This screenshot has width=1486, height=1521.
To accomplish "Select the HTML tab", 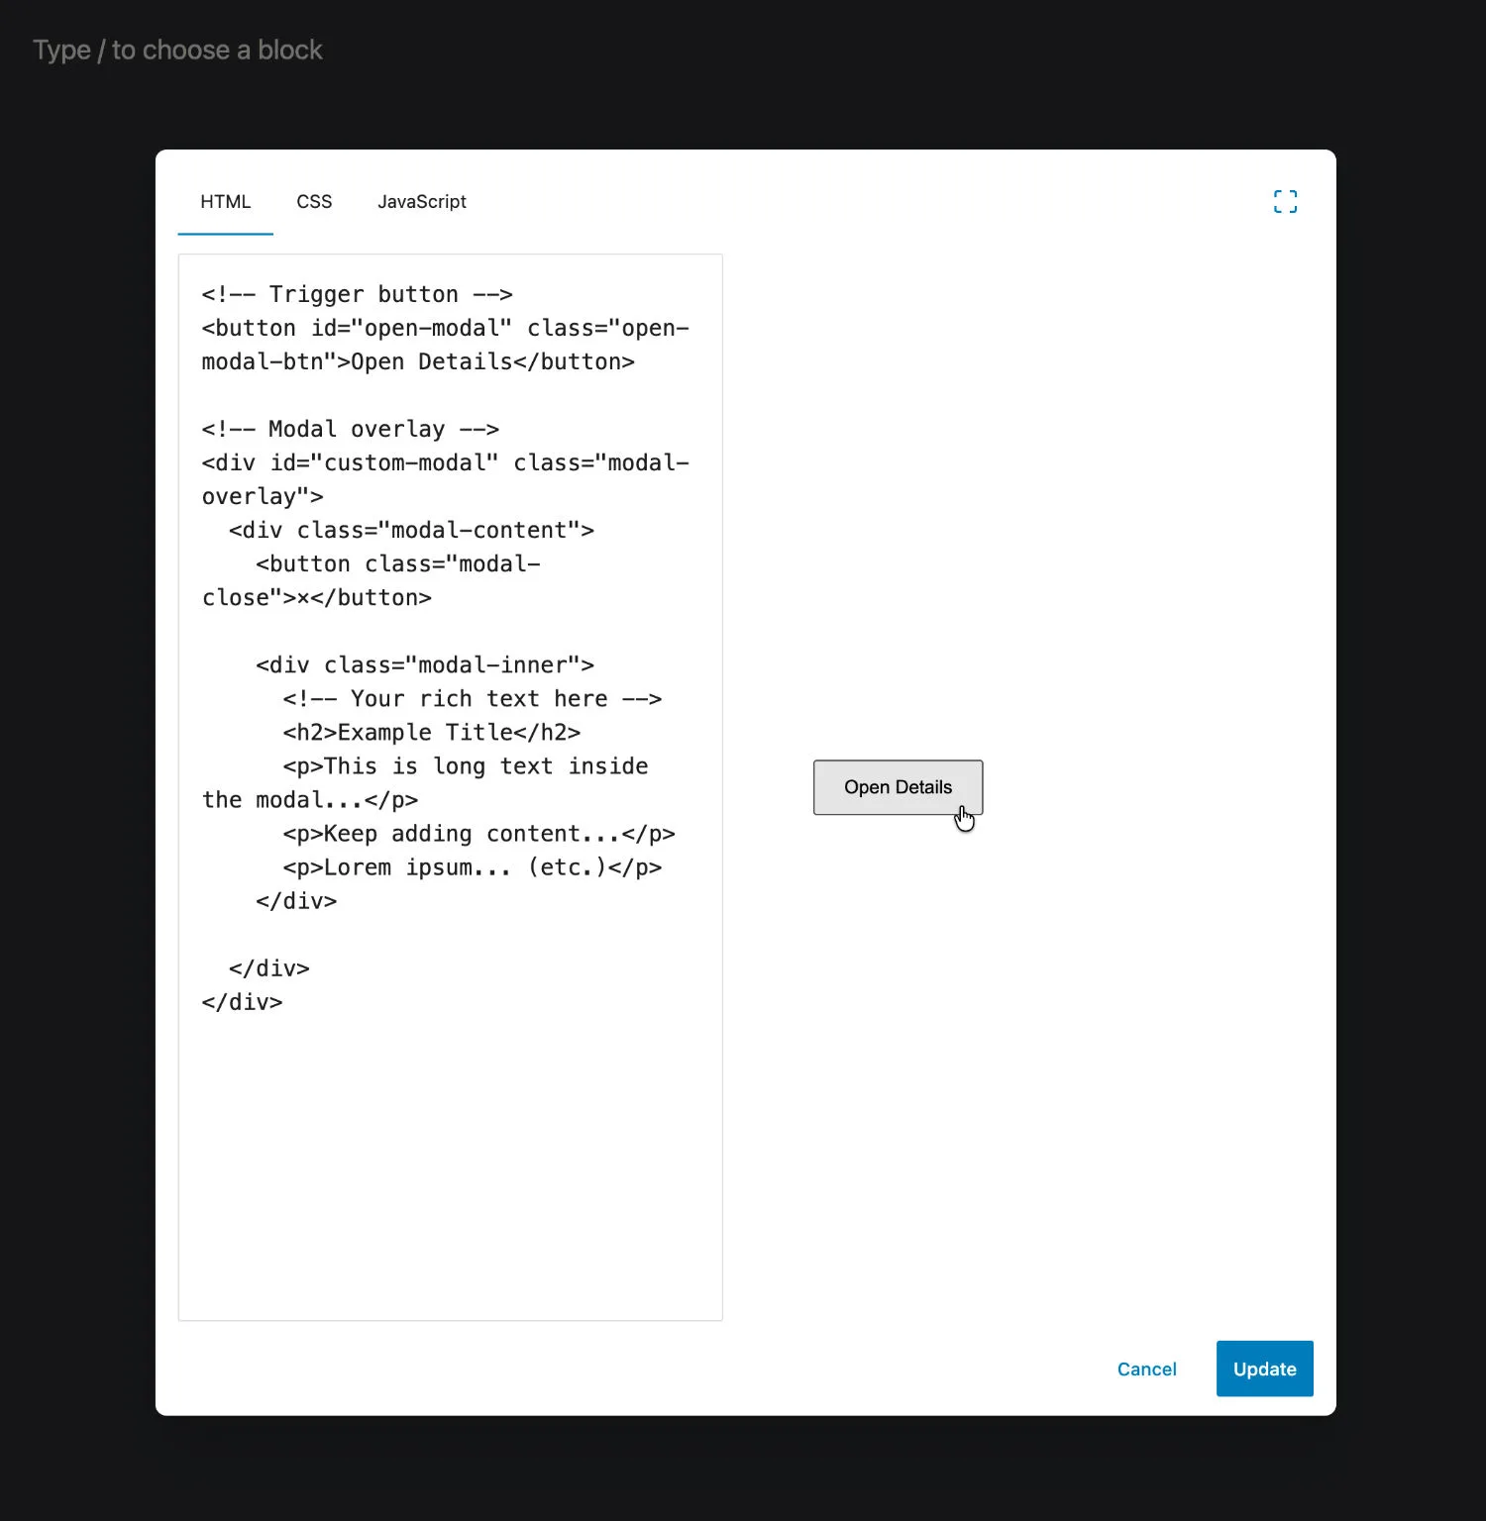I will [225, 202].
